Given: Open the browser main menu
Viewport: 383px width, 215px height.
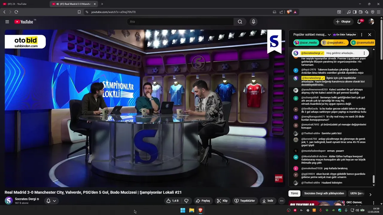Looking at the screenshot, I should coord(379,12).
